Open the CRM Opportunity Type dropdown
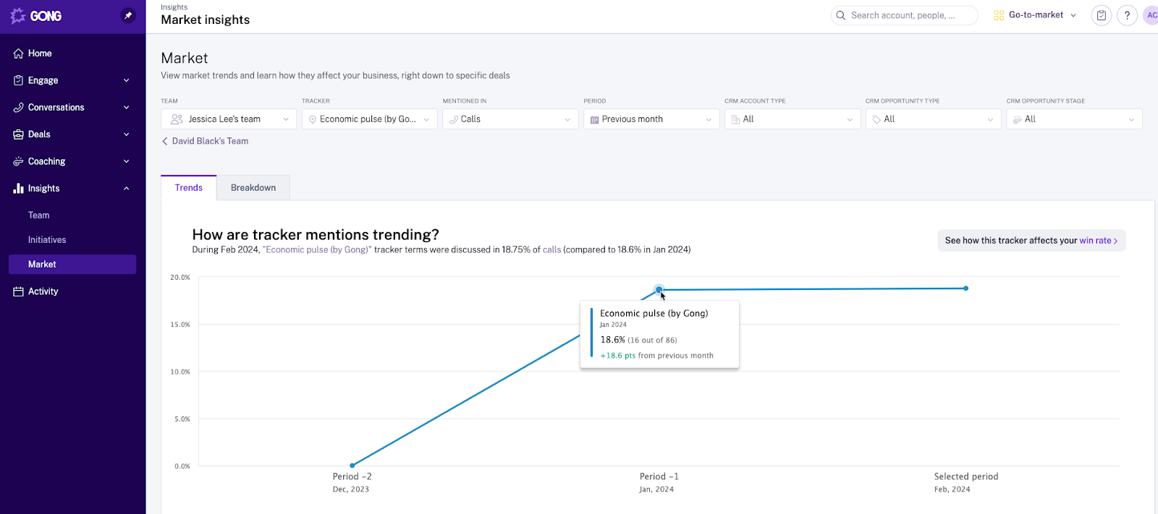The width and height of the screenshot is (1158, 514). 934,119
